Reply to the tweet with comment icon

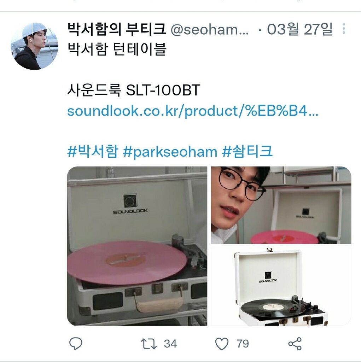[x=76, y=344]
